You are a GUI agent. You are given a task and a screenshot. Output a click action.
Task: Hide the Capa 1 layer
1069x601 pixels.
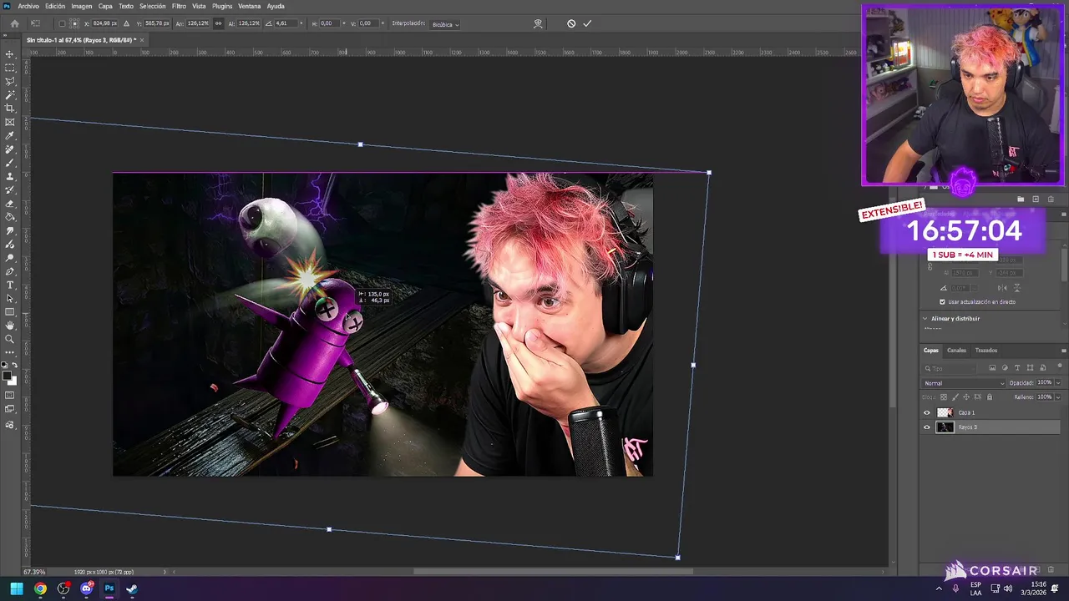tap(926, 412)
